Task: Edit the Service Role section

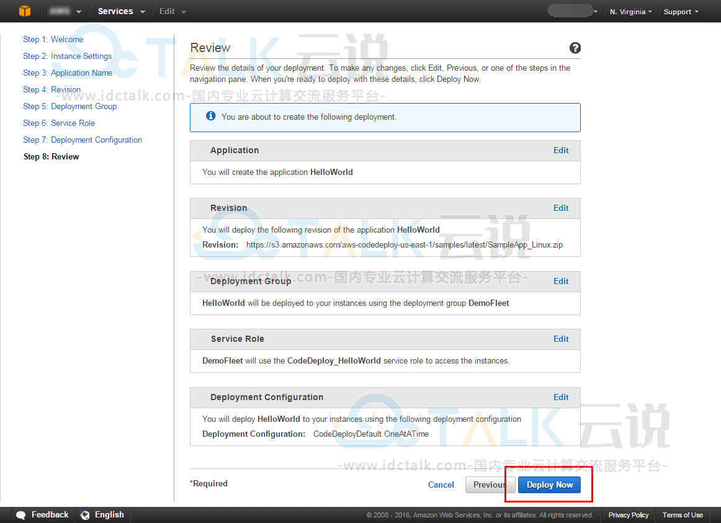Action: [x=561, y=339]
